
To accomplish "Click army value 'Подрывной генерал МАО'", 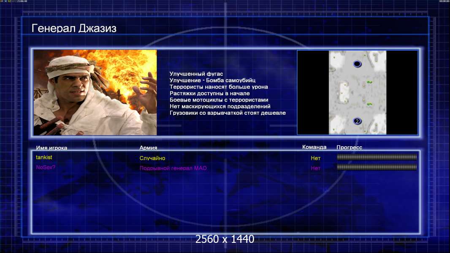I will (x=173, y=168).
